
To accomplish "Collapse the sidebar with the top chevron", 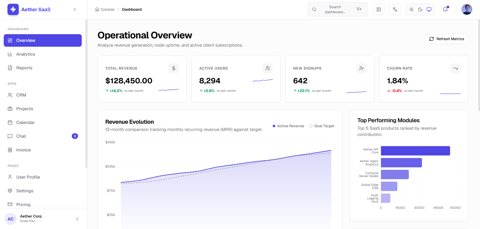I will tap(75, 9).
